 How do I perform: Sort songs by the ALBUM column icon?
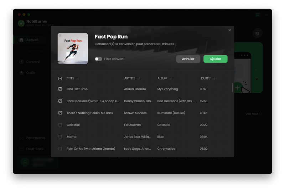click(171, 78)
